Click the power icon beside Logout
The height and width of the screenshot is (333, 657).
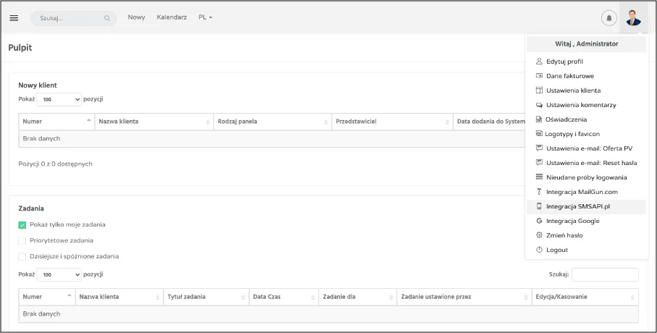tap(539, 250)
